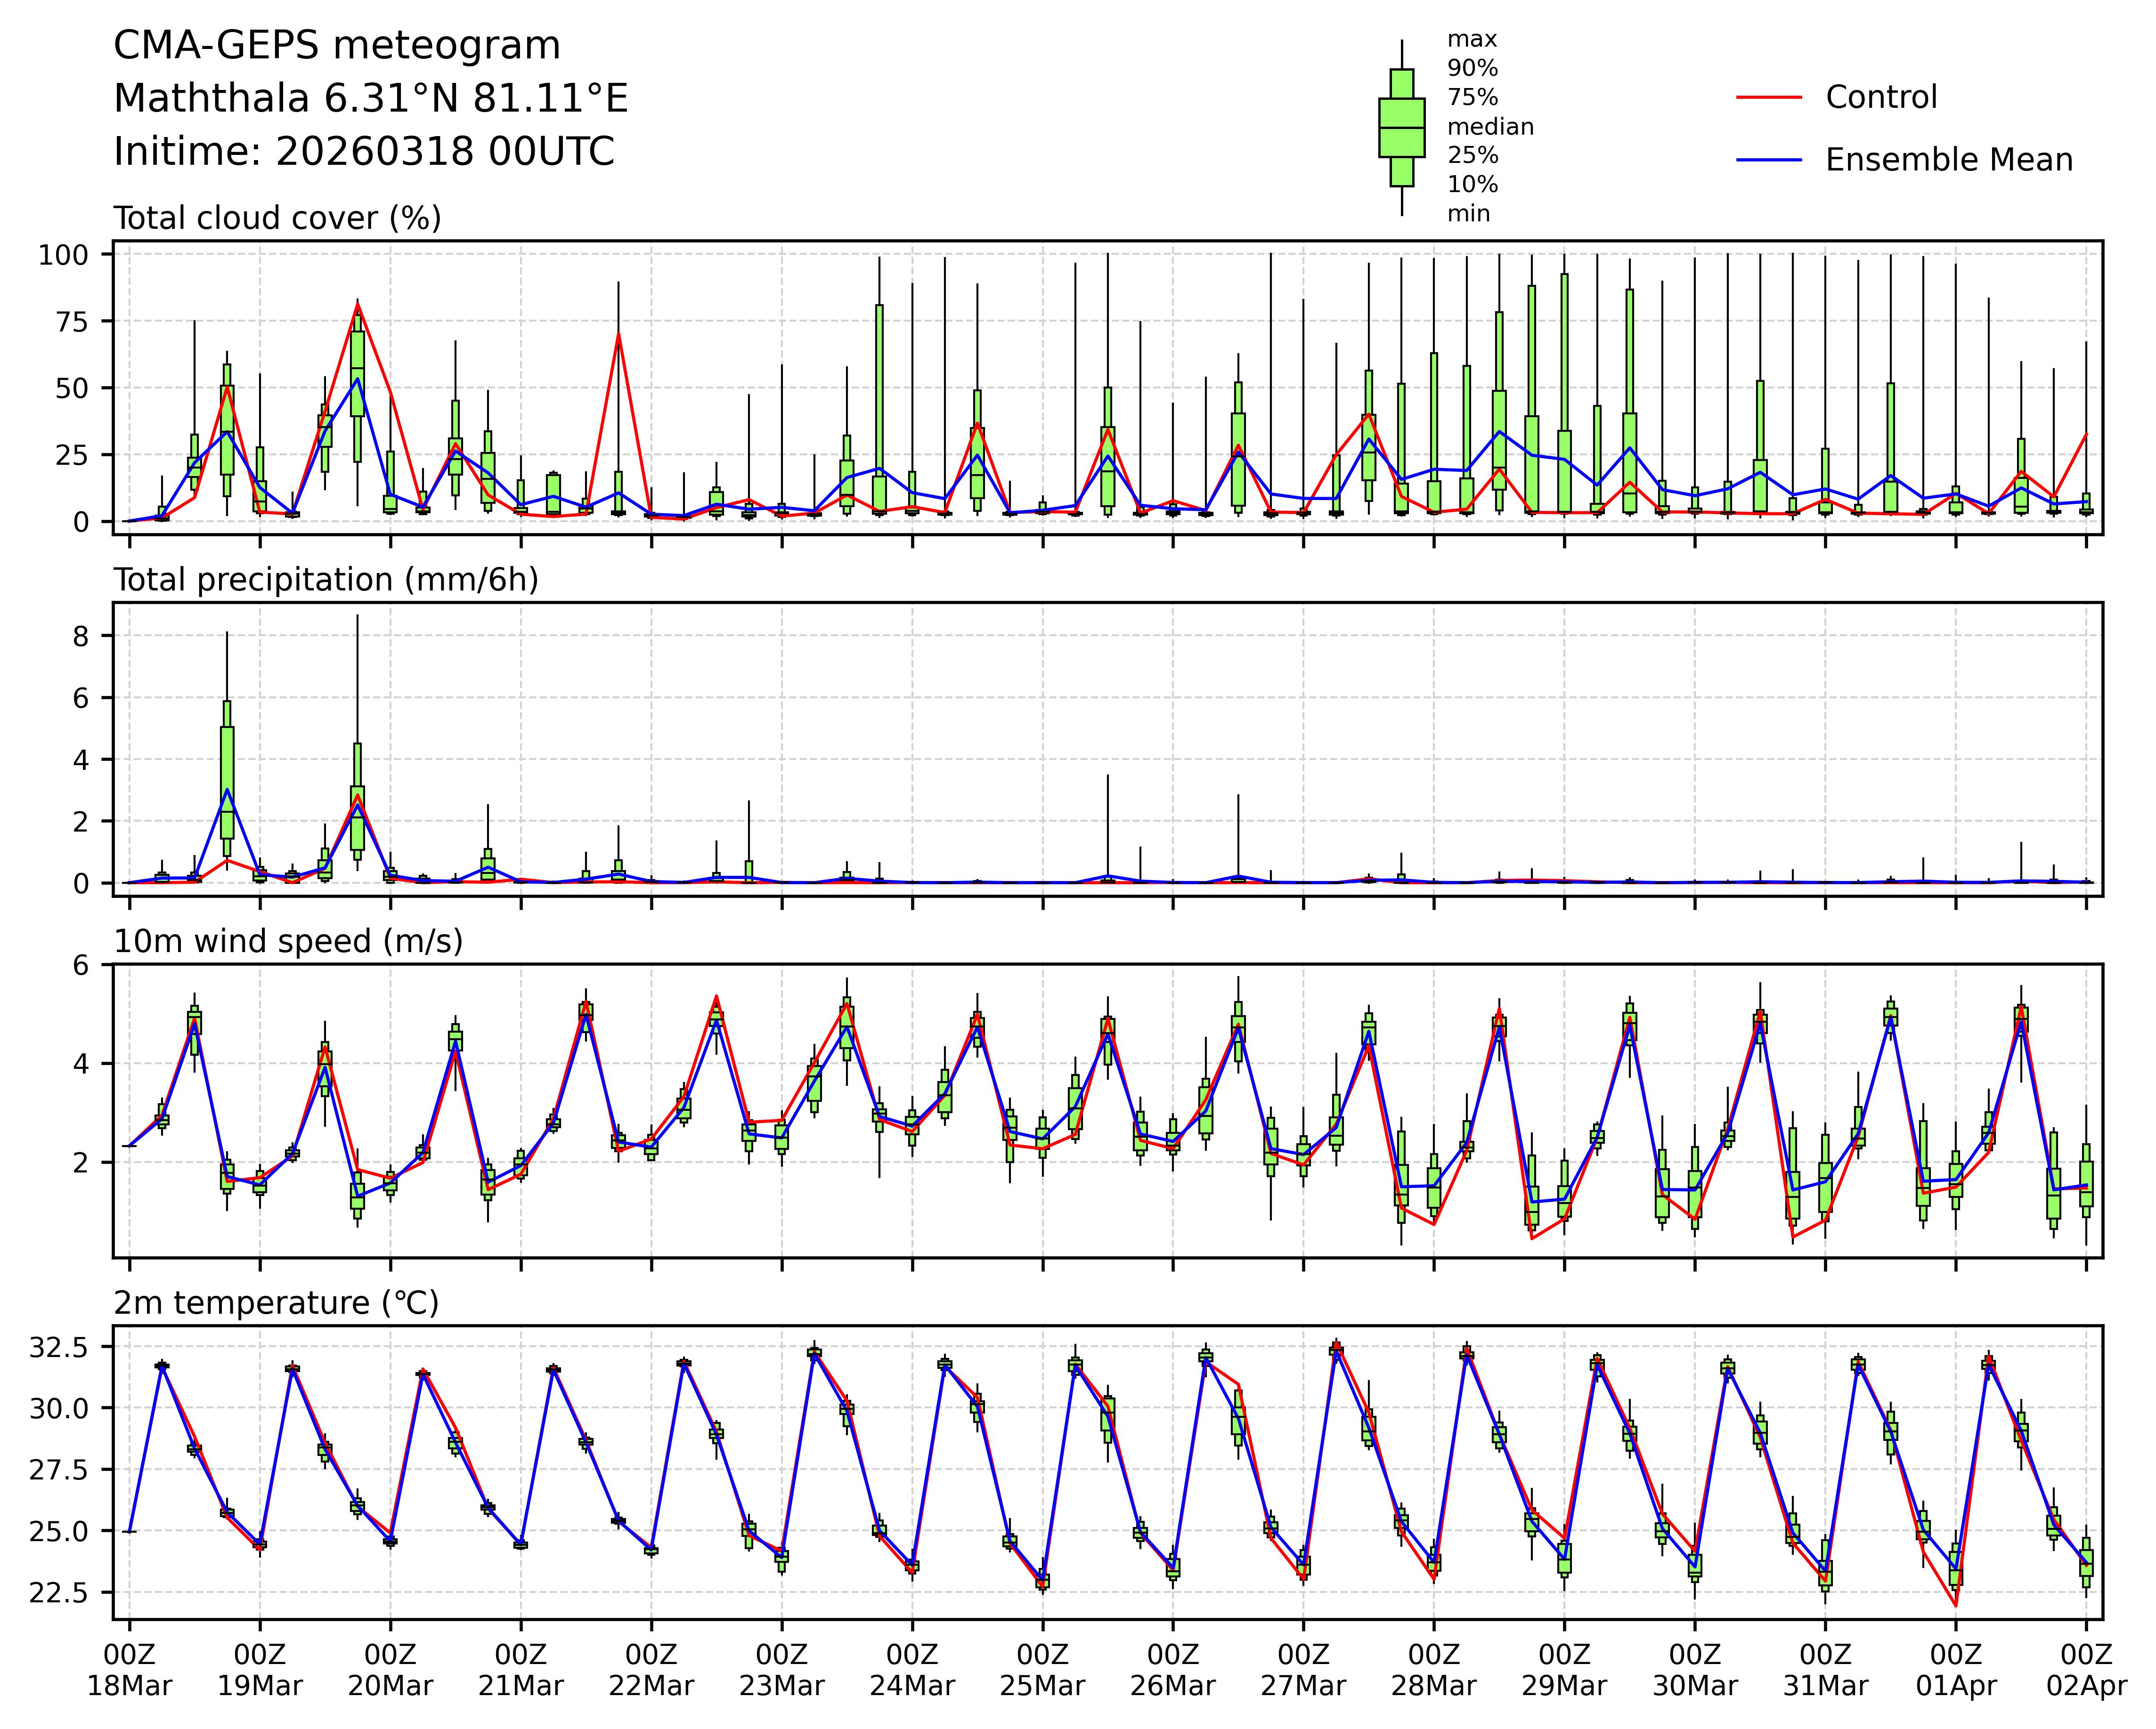Screen dimensions: 2156x1729
Task: Click the 100 tick on cloud cover axis
Action: tap(63, 255)
